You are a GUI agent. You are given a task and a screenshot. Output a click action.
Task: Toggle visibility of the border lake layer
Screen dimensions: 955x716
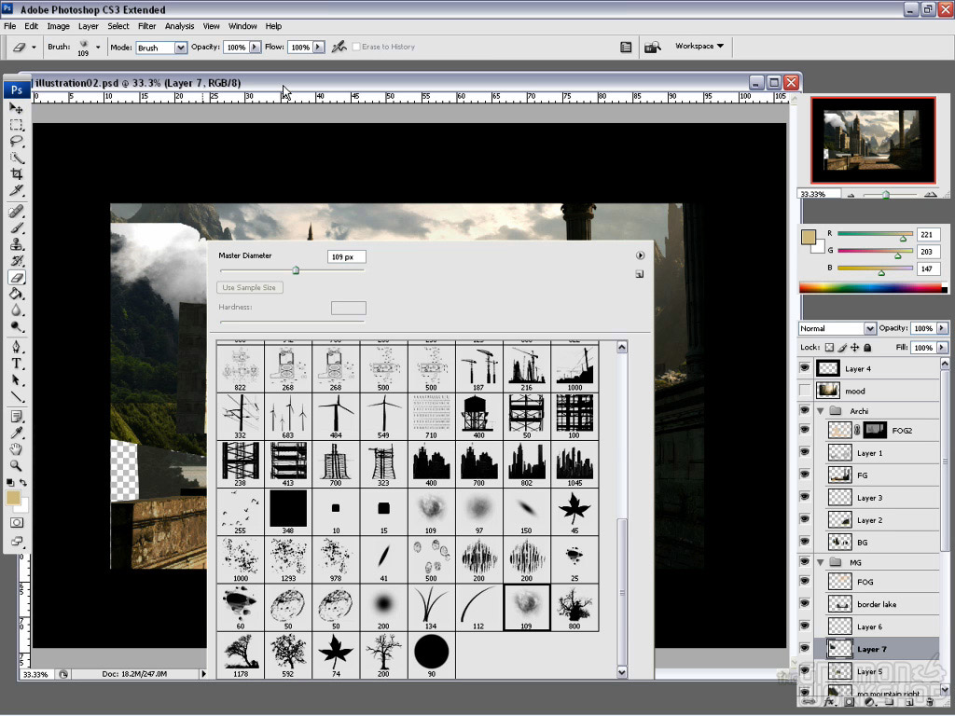(x=805, y=604)
